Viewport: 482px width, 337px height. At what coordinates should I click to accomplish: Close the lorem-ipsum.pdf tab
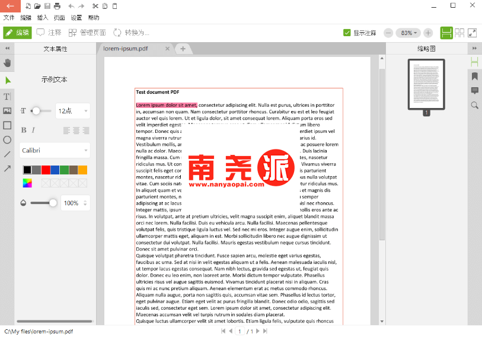click(168, 49)
